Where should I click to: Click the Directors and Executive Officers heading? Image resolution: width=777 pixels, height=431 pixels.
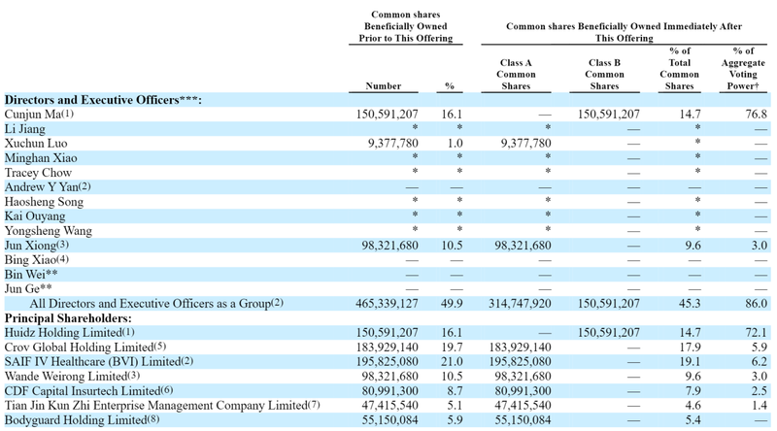pyautogui.click(x=103, y=100)
